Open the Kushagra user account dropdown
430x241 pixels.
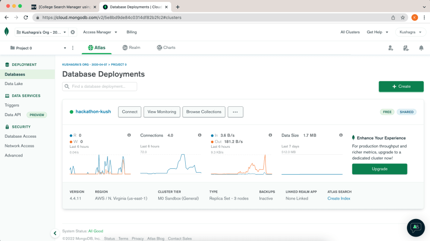tap(410, 32)
